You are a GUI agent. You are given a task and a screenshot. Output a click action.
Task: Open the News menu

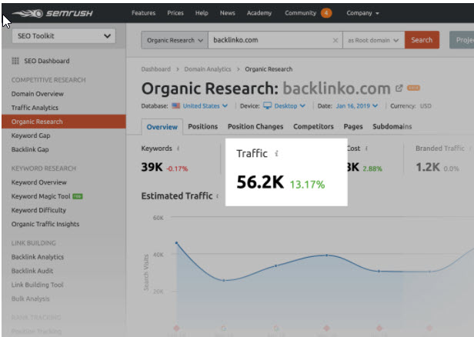pos(227,13)
